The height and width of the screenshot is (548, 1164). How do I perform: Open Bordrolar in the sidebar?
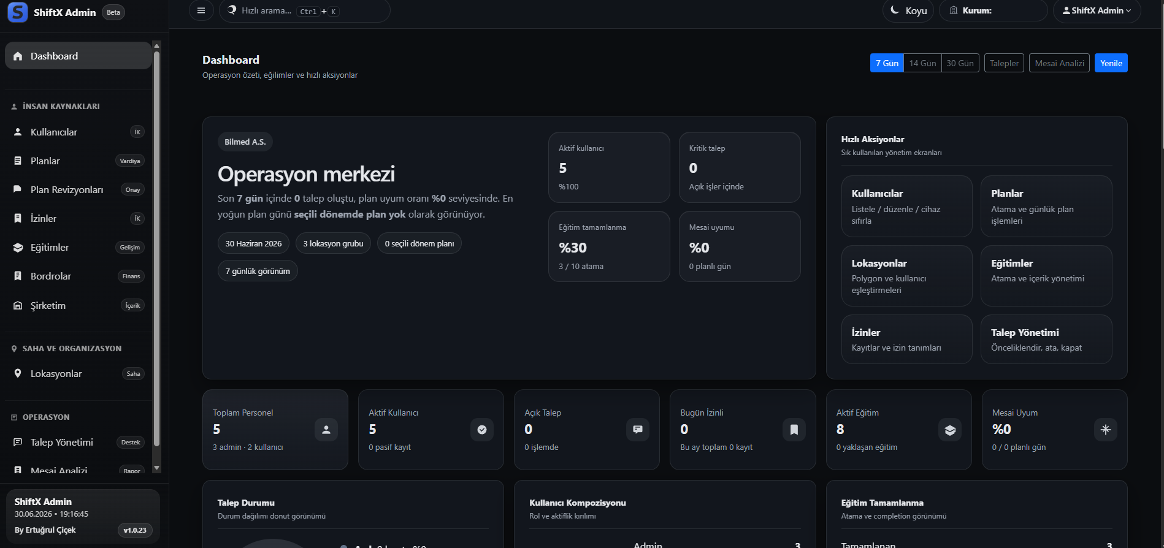(78, 276)
